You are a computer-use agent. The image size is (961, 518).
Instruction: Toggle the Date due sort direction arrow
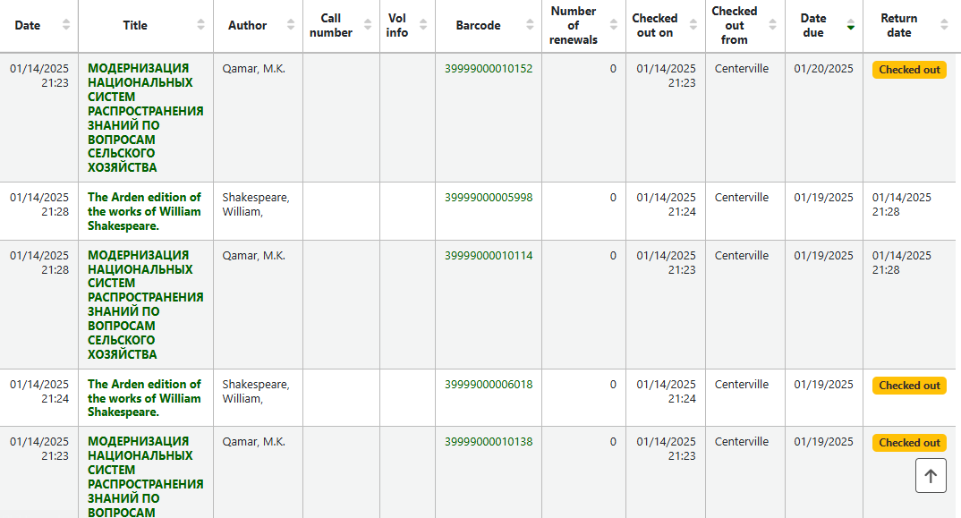pyautogui.click(x=851, y=25)
